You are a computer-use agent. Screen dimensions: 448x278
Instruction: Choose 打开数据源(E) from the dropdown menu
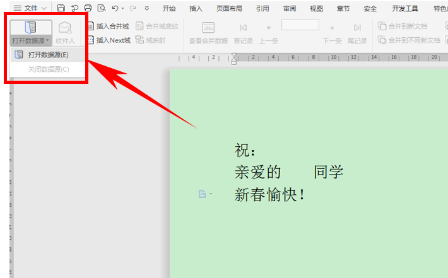(x=48, y=55)
